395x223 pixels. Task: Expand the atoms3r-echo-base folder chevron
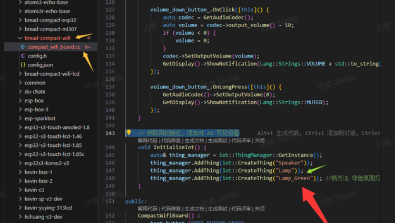pyautogui.click(x=20, y=11)
